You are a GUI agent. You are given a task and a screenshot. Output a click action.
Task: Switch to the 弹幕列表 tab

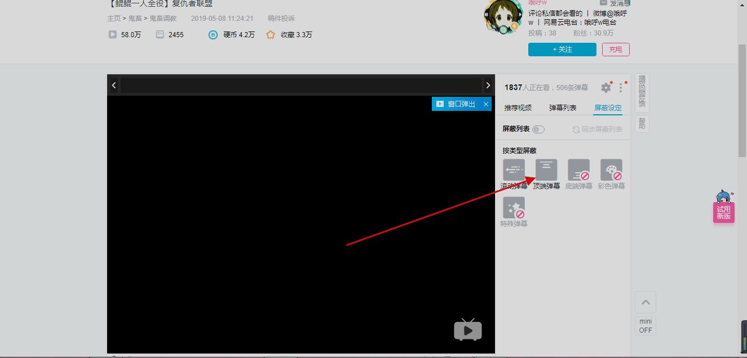pyautogui.click(x=563, y=108)
